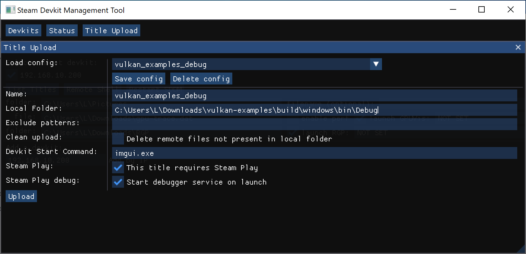Click the Upload button
The width and height of the screenshot is (526, 254).
(x=21, y=196)
